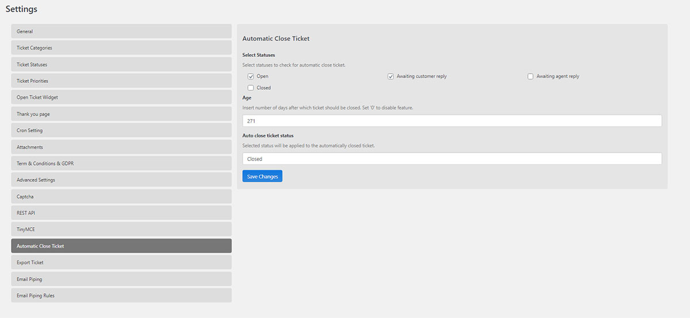
Task: Select Term & Conditions & GDPR tab
Action: point(121,163)
